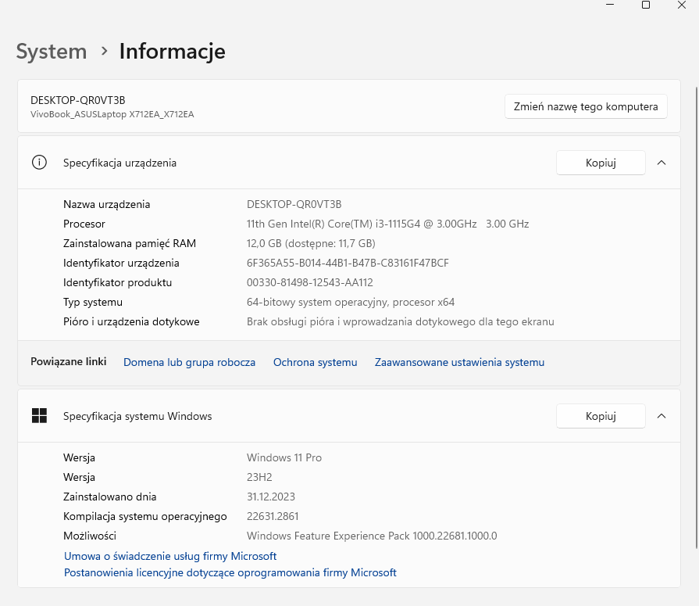The height and width of the screenshot is (606, 699).
Task: Click the breadcrumb arrow after System
Action: 104,52
